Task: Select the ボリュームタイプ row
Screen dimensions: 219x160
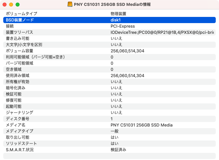Action: pyautogui.click(x=109, y=14)
